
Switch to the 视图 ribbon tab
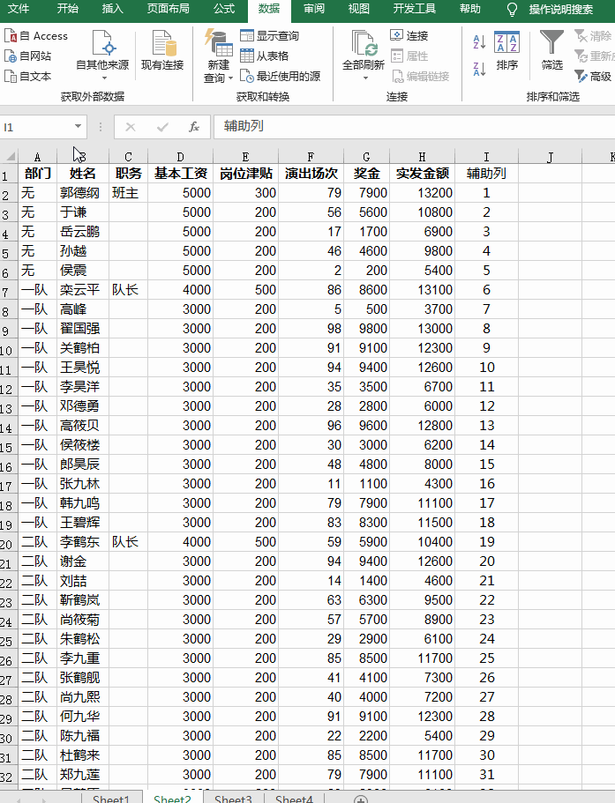pos(359,9)
